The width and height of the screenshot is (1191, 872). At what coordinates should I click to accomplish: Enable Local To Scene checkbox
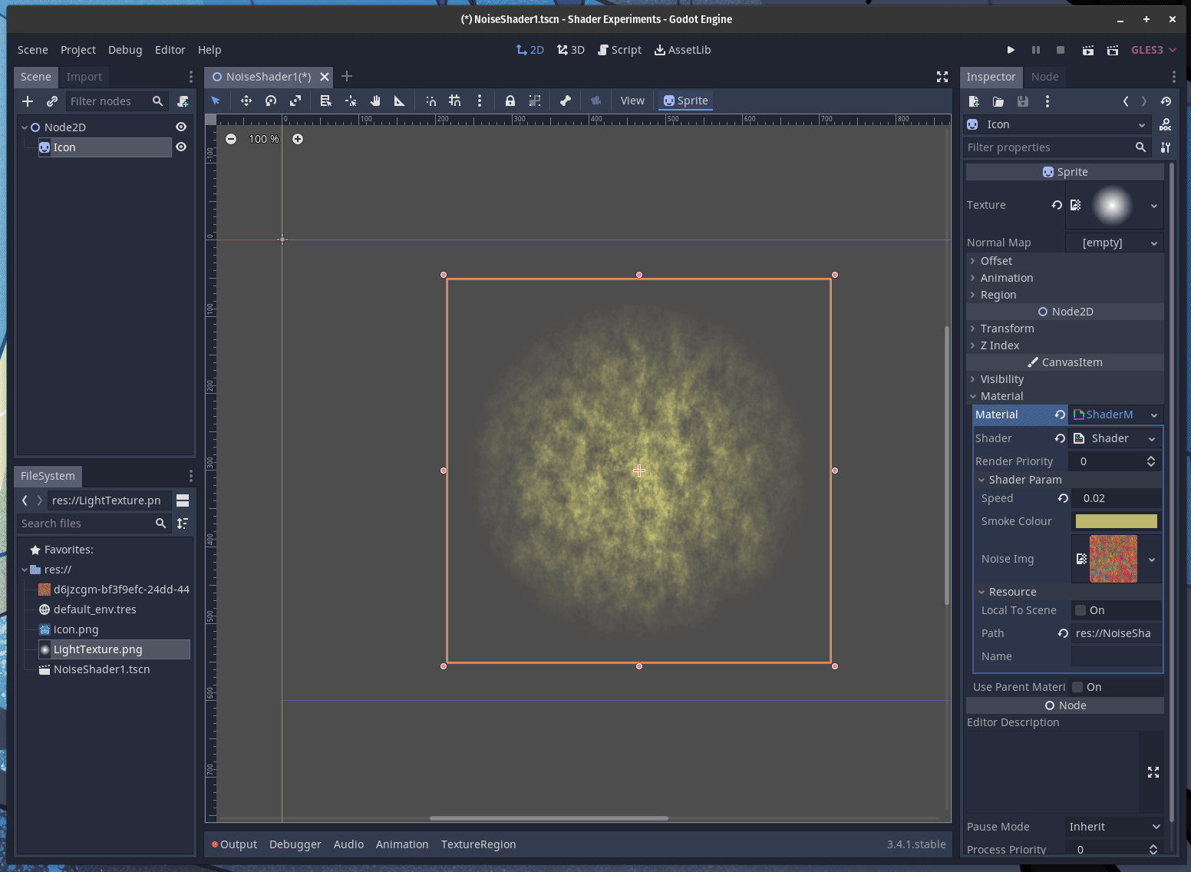tap(1080, 610)
